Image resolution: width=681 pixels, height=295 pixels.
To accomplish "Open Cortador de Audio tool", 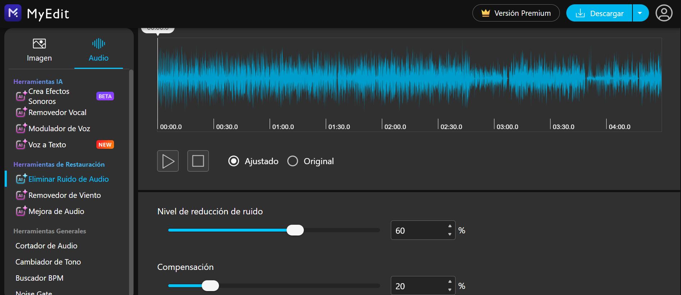I will point(46,246).
